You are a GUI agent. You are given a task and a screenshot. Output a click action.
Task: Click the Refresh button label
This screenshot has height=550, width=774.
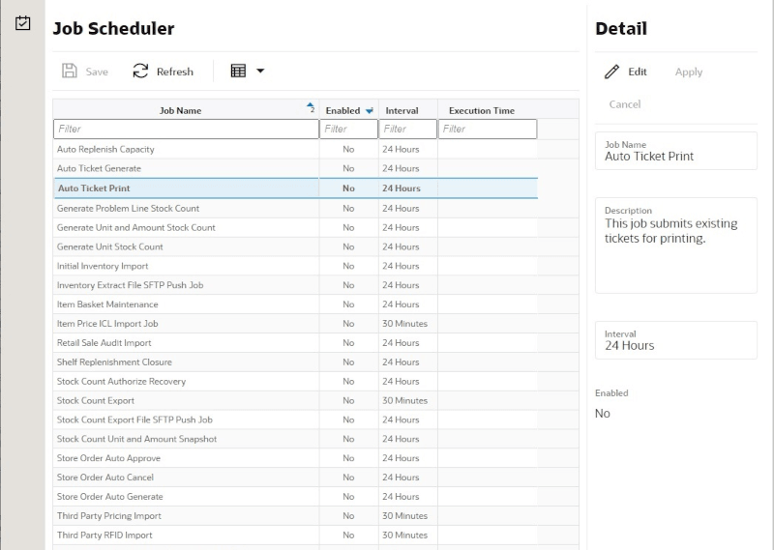(175, 72)
